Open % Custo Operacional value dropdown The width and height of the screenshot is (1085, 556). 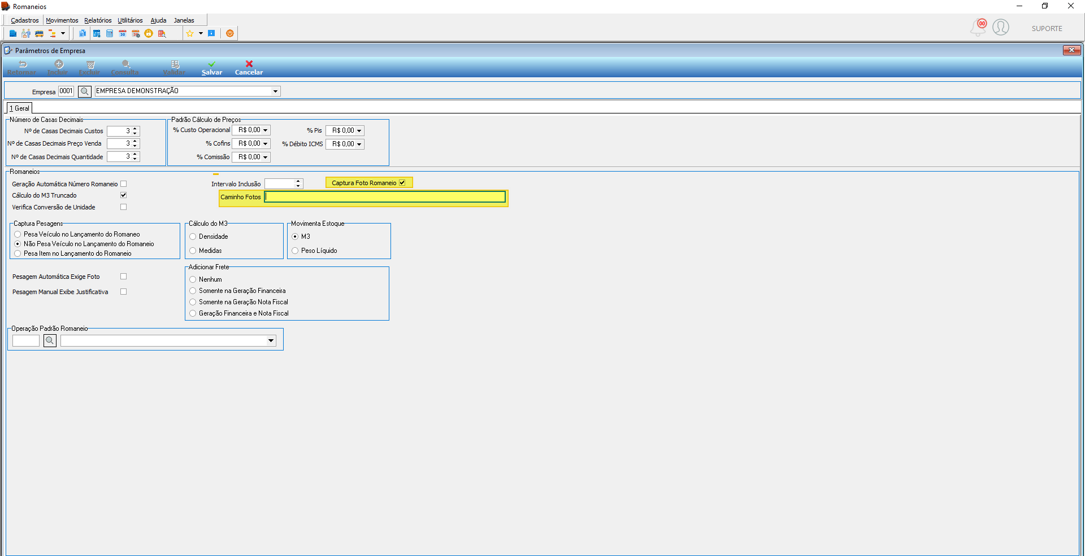(265, 130)
